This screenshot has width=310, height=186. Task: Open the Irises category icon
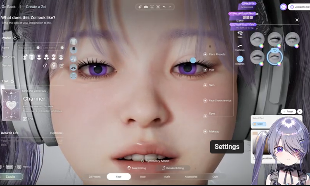pos(240,33)
